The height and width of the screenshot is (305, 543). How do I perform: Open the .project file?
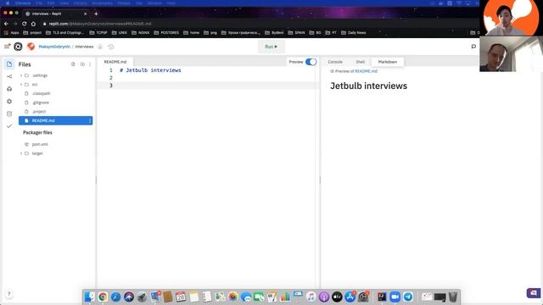[39, 112]
